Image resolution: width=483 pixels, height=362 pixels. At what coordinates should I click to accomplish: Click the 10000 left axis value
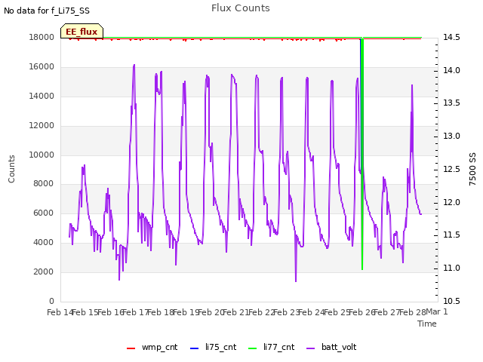coord(42,155)
